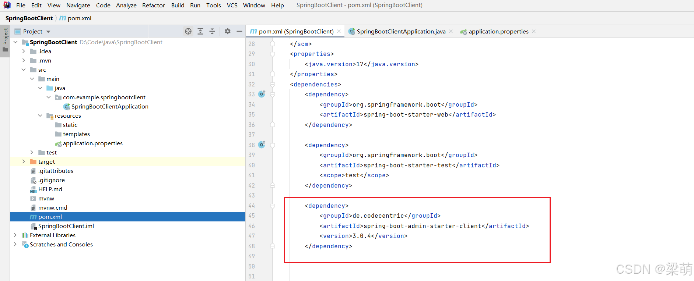Image resolution: width=694 pixels, height=281 pixels.
Task: Open the Help menu
Action: (x=277, y=5)
